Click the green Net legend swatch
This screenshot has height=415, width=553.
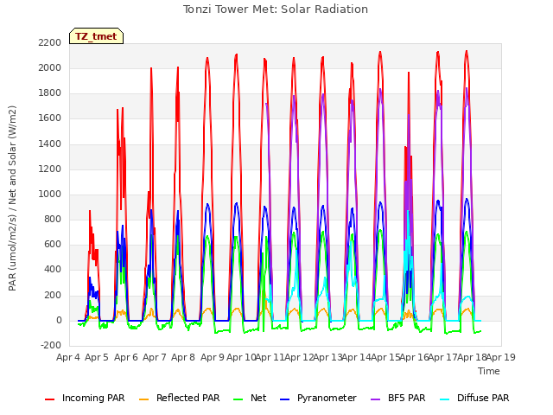(x=238, y=399)
